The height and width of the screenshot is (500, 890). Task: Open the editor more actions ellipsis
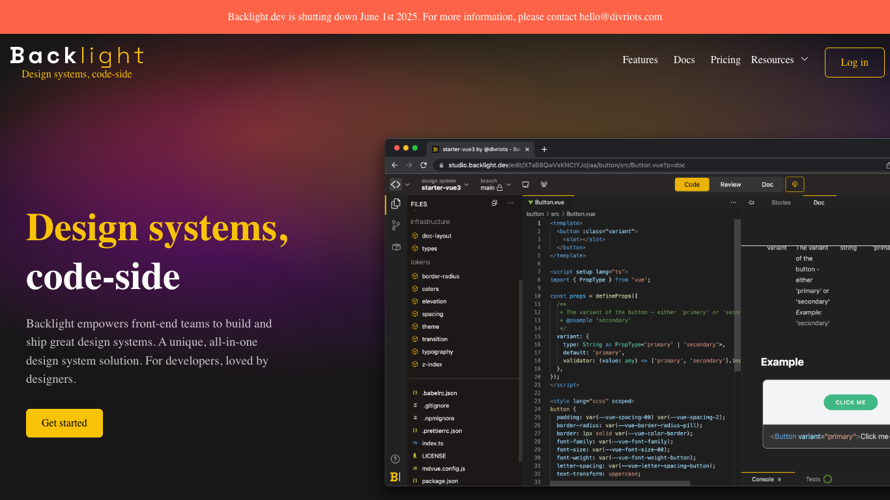point(734,202)
